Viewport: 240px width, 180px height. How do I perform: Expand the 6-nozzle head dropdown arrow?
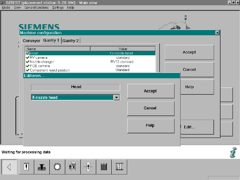pos(116,97)
